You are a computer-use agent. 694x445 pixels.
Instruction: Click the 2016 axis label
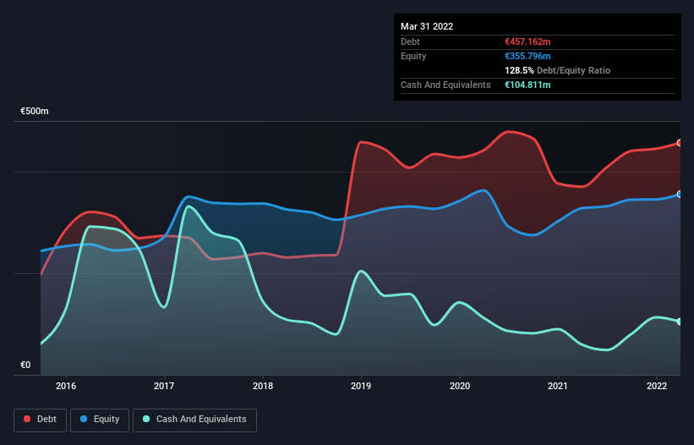point(66,386)
